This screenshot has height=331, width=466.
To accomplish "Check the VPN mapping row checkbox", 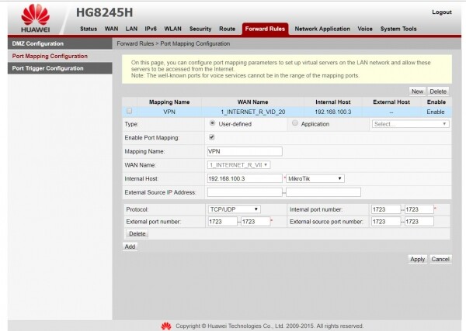I will pos(129,112).
